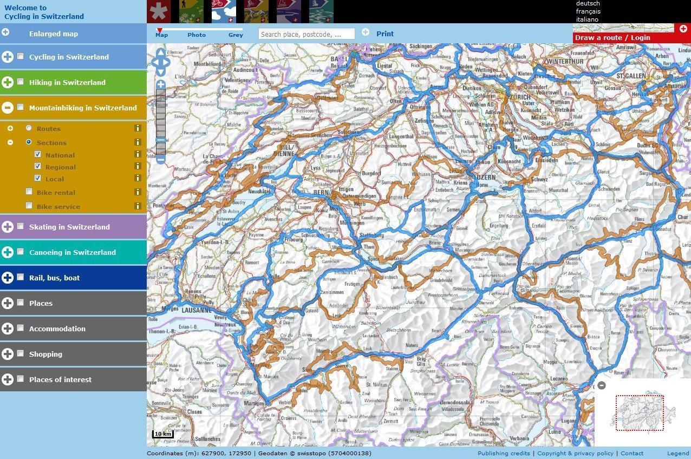Select the canoeing icon in top banner

[321, 11]
